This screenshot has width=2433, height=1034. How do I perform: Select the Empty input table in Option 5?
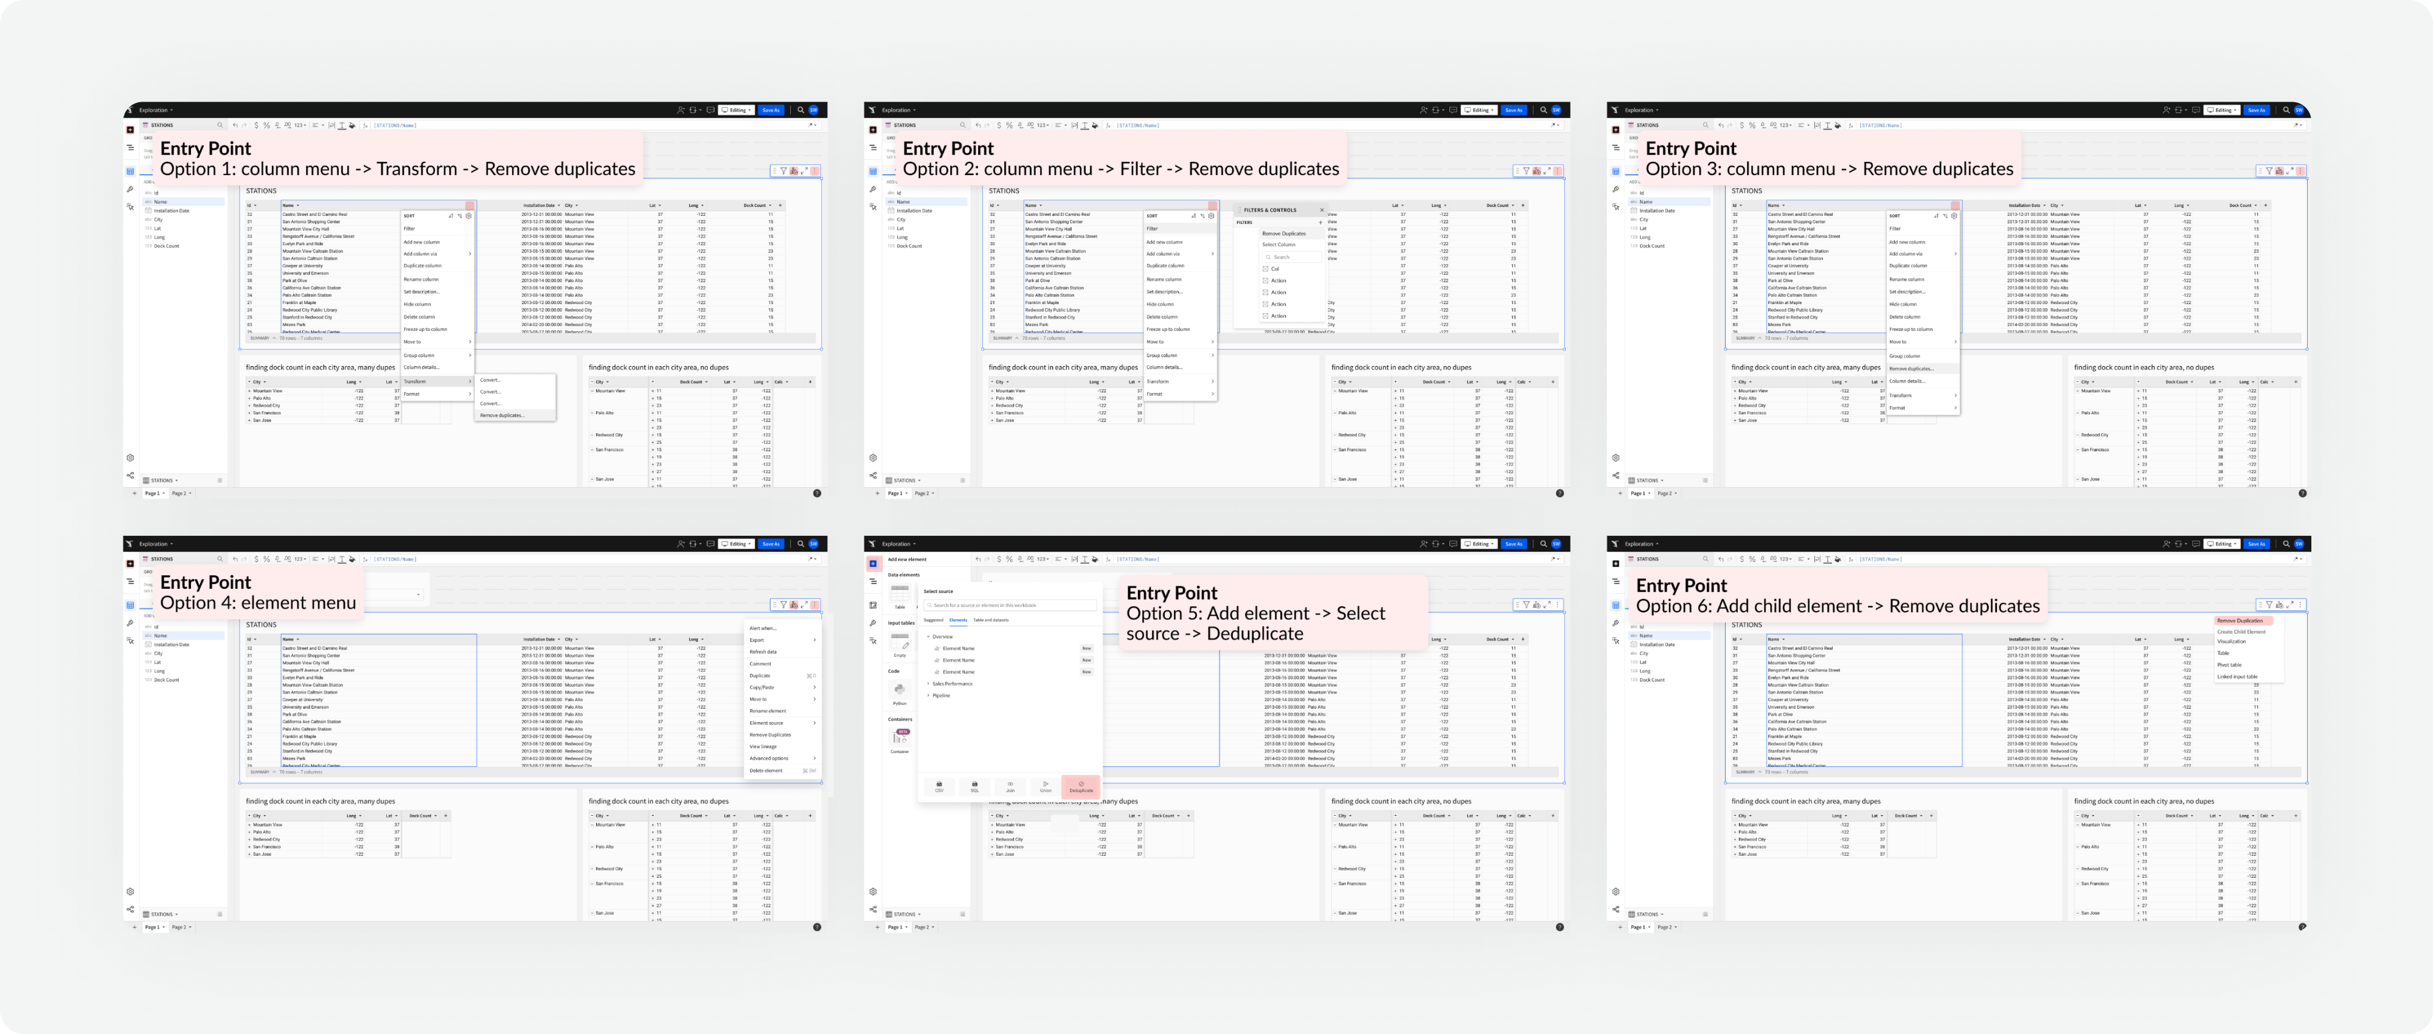[x=900, y=644]
